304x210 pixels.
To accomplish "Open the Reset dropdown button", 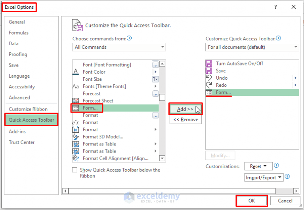I will point(258,166).
